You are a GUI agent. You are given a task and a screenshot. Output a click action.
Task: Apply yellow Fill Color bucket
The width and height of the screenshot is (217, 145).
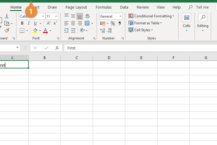[x=35, y=31]
